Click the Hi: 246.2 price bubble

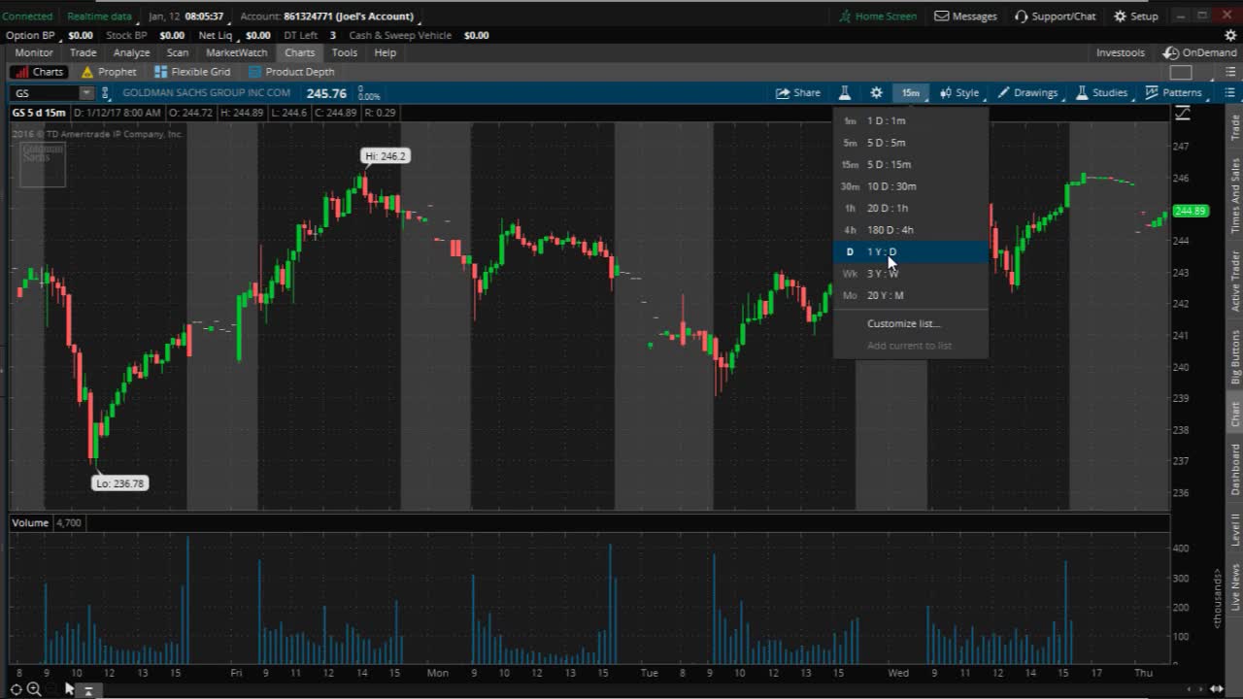click(386, 155)
